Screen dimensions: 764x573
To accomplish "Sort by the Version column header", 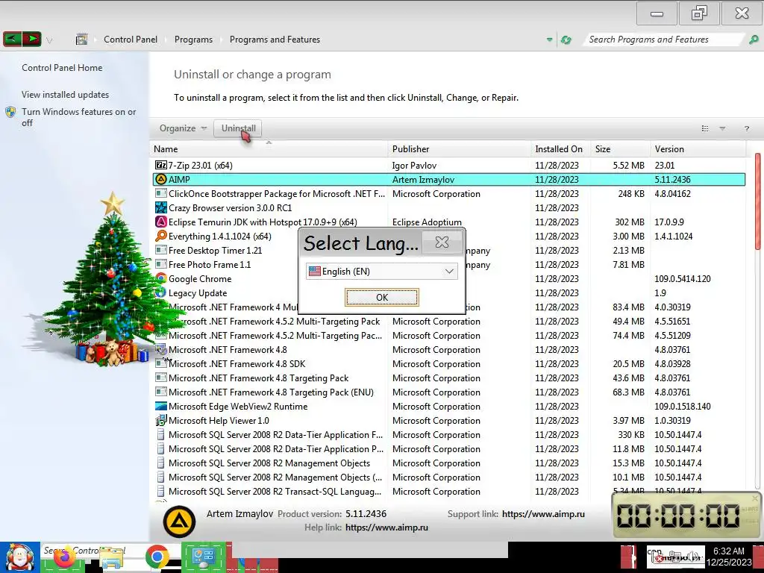I will [x=698, y=149].
